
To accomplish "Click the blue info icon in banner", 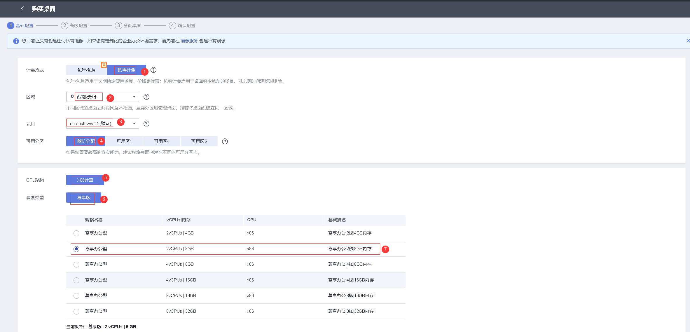I will pos(16,41).
